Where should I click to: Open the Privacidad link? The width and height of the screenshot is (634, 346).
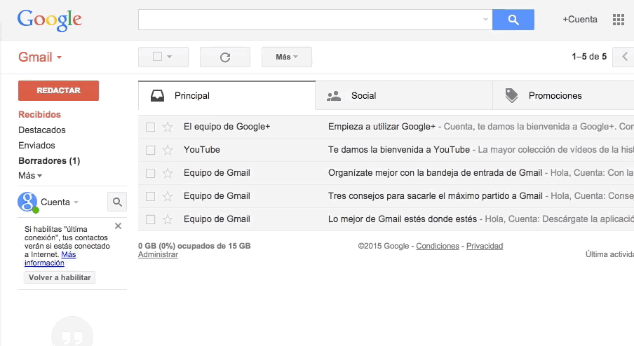[x=485, y=246]
